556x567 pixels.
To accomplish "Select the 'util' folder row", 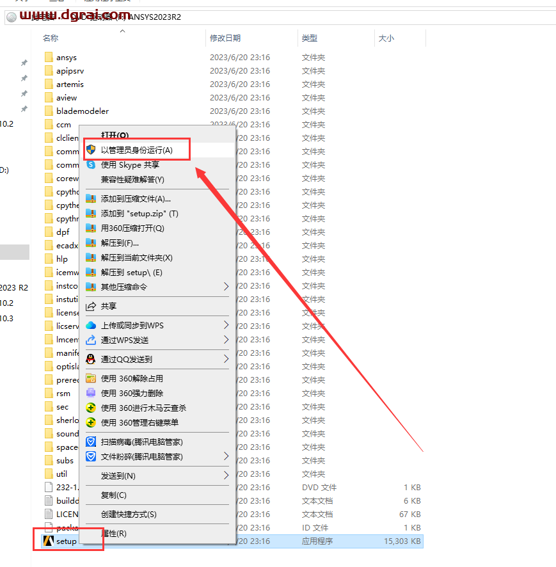I will tap(61, 474).
